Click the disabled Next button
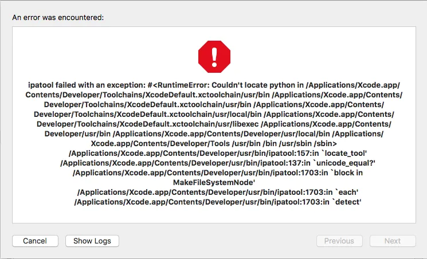 click(x=393, y=241)
